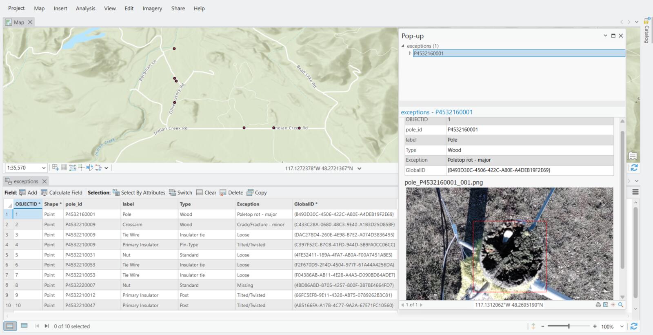The width and height of the screenshot is (653, 335).
Task: Click the Calculate Field button
Action: click(x=62, y=192)
